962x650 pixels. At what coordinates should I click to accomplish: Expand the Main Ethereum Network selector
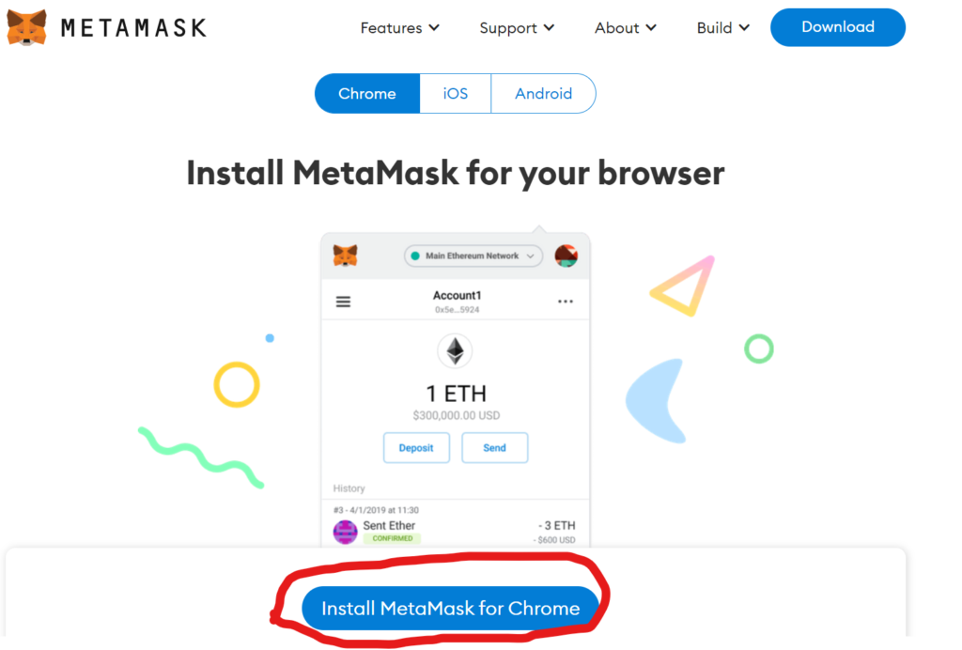coord(473,255)
